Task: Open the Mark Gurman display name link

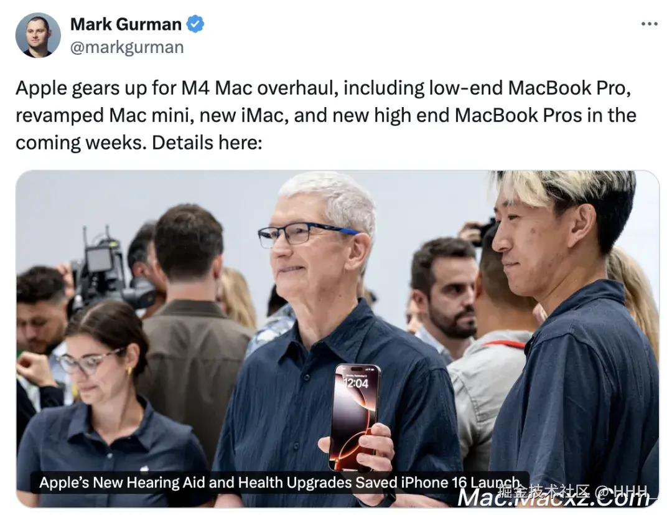Action: coord(126,24)
